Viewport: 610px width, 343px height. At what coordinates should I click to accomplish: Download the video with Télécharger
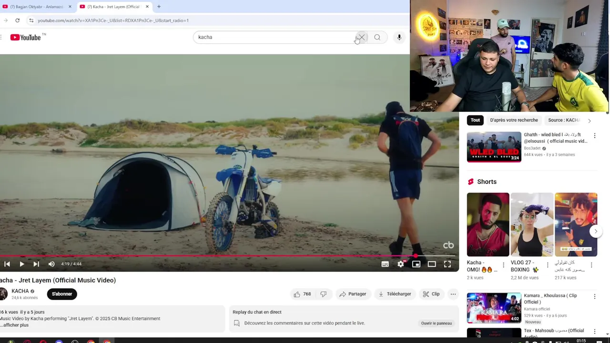395,294
